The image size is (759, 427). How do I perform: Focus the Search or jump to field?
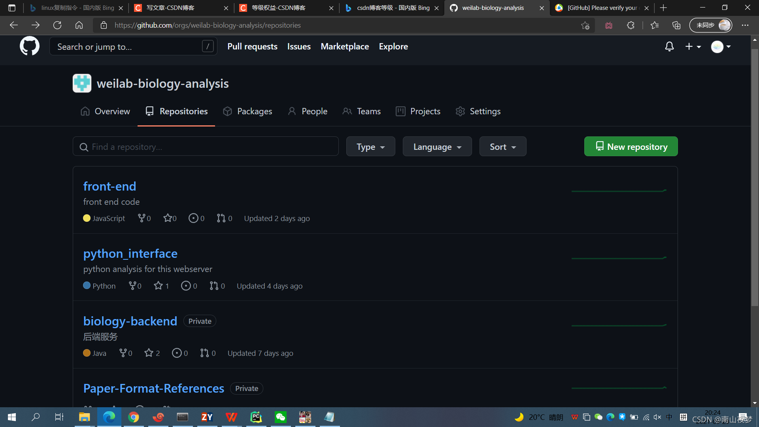point(133,47)
